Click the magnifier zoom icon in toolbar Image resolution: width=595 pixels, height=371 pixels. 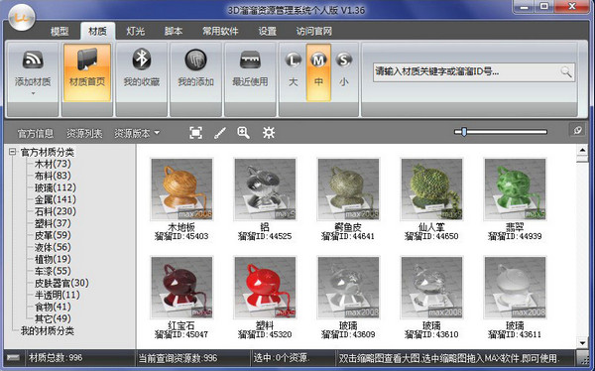(243, 133)
